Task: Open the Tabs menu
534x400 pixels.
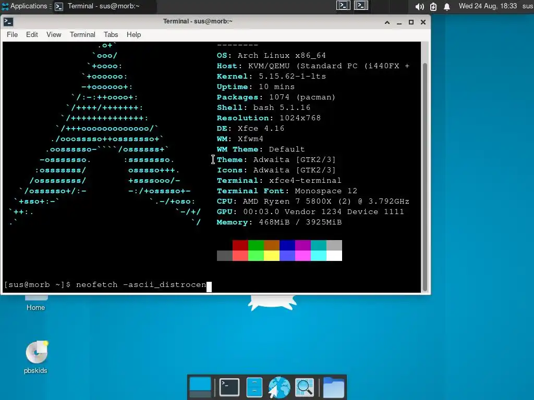Action: 111,35
